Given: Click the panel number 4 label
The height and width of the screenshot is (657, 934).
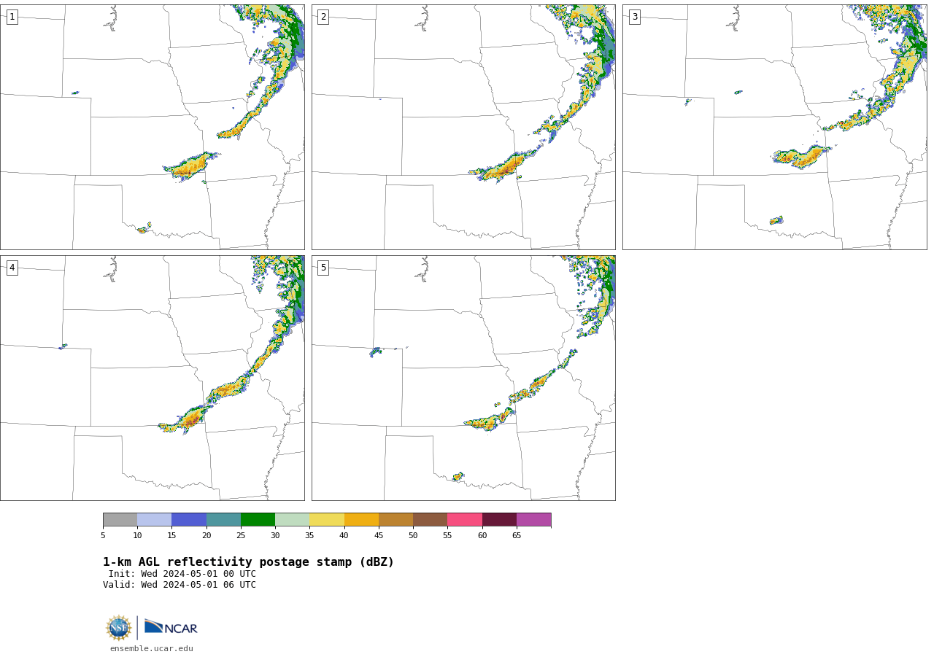Looking at the screenshot, I should click(12, 268).
